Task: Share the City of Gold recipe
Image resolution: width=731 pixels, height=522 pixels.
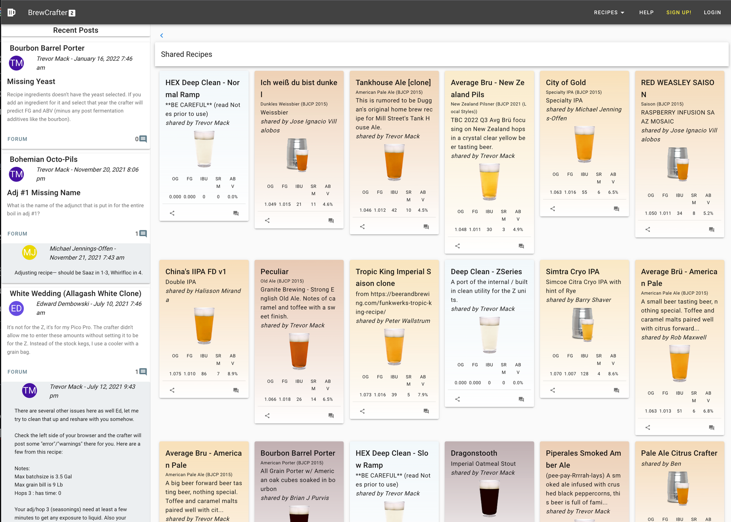Action: tap(553, 209)
